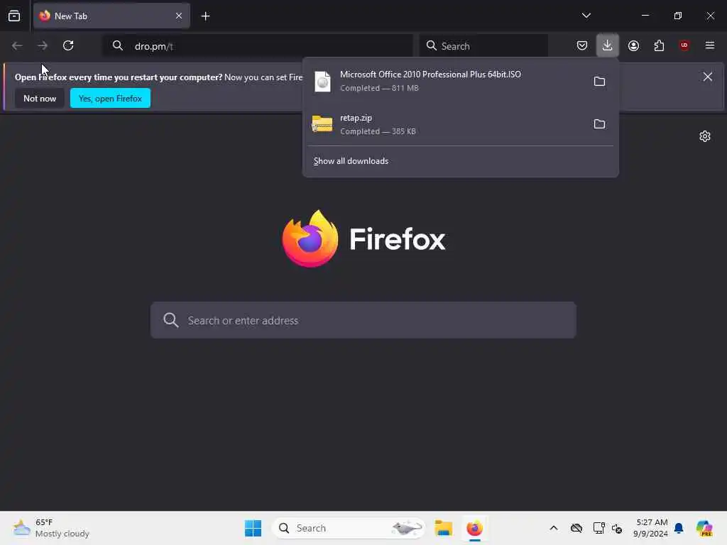Open File Explorer from the taskbar

[x=443, y=528]
